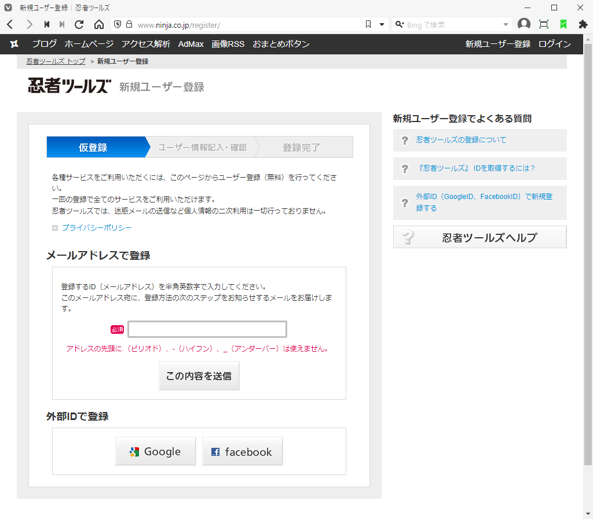Go back with the browser back arrow
Screen dimensions: 593x519
tap(10, 24)
